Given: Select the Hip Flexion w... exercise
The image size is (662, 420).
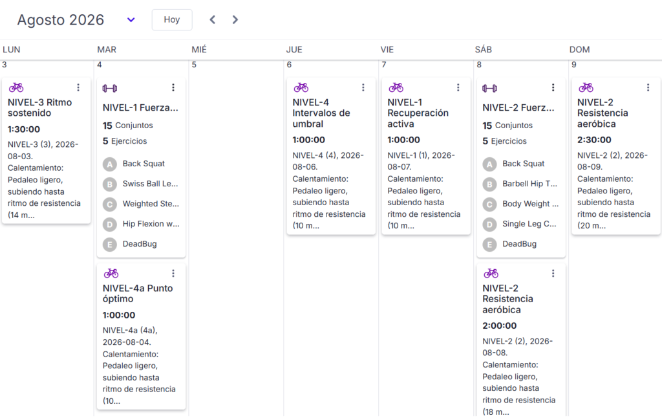Looking at the screenshot, I should 151,224.
